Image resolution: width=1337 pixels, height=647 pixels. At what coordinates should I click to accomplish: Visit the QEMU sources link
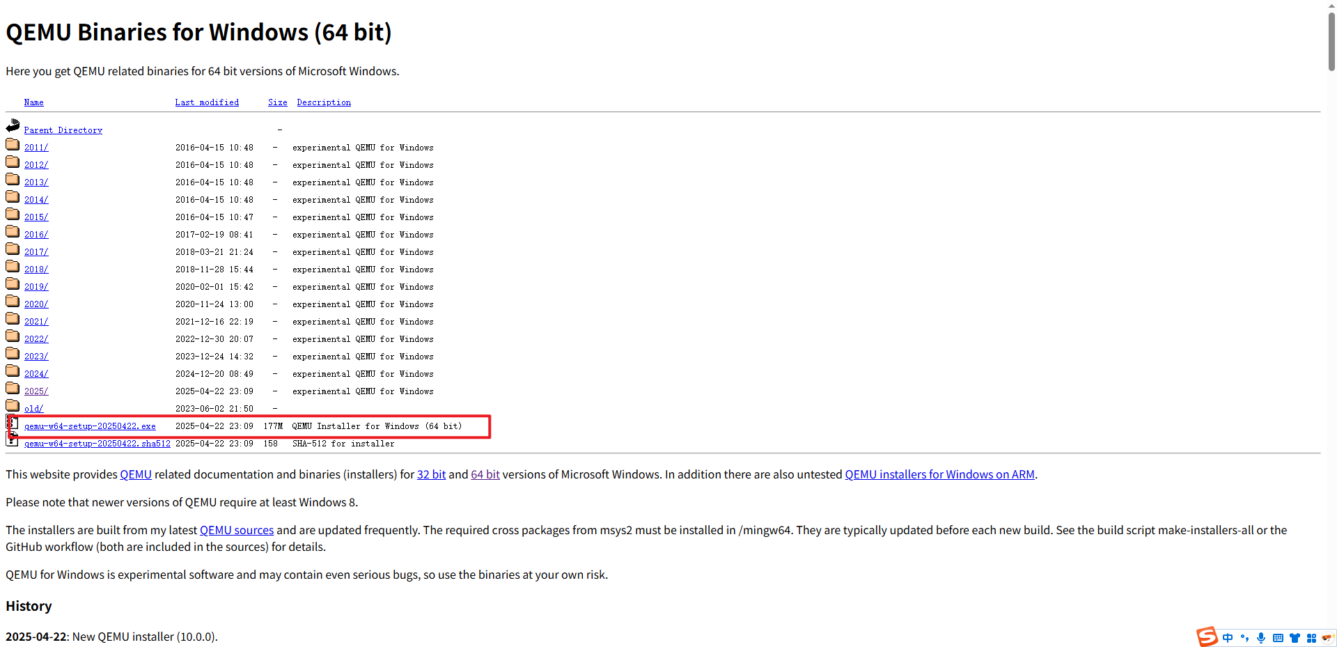coord(237,530)
